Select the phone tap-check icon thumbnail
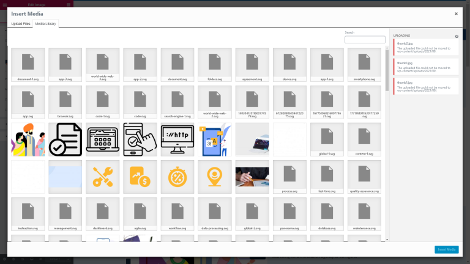 [x=140, y=139]
